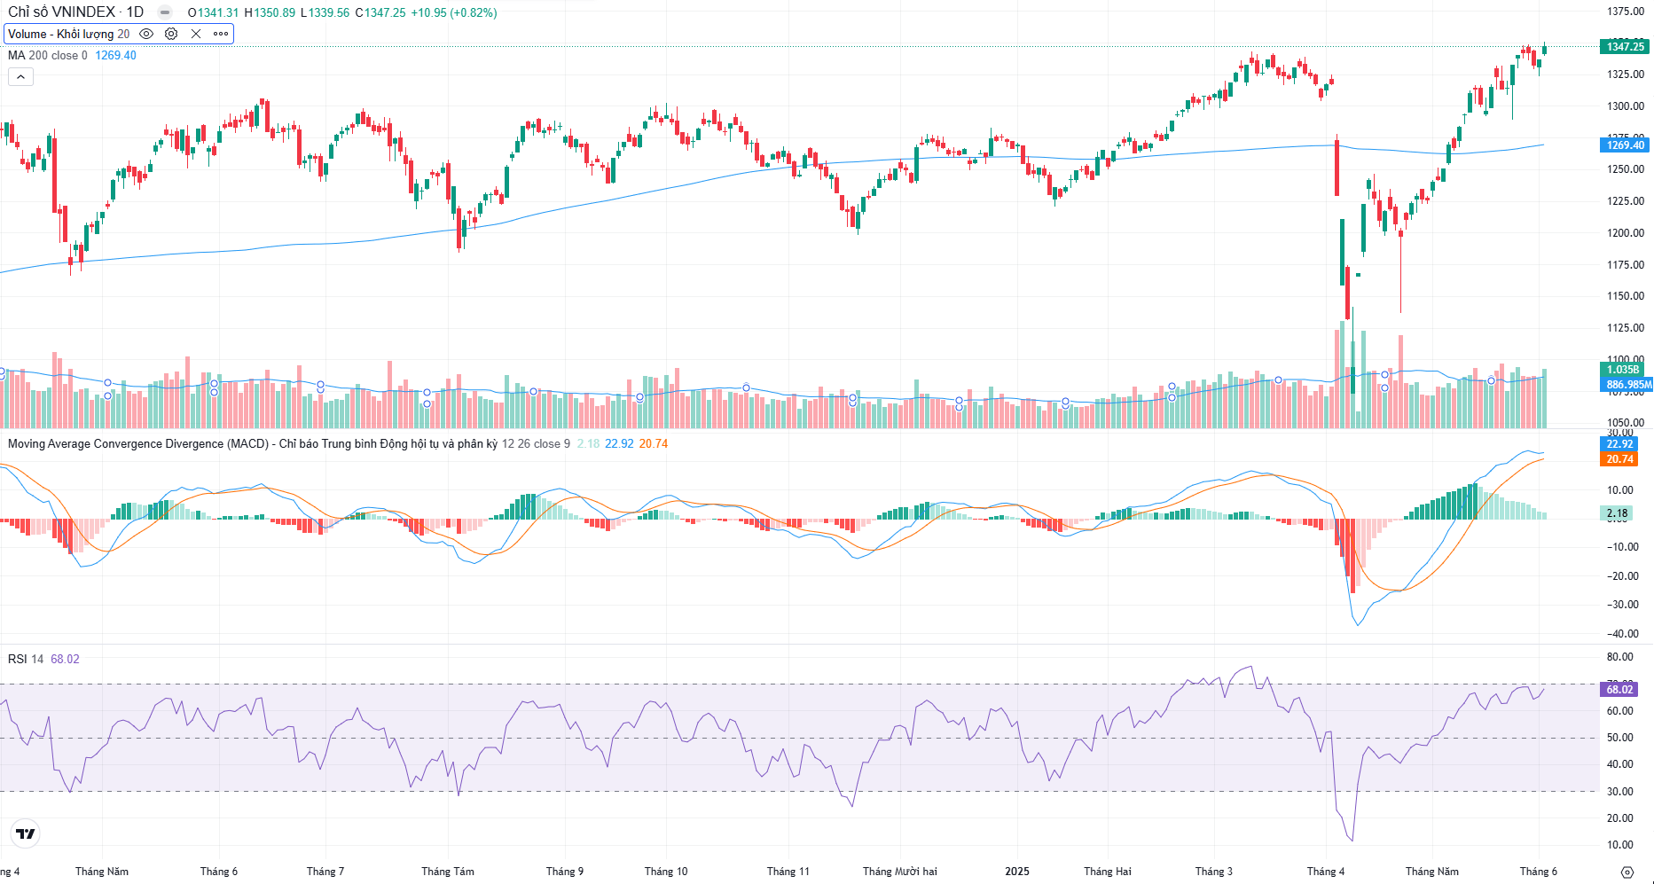
Task: Click the Tháng 4 time axis label
Action: (x=1326, y=872)
